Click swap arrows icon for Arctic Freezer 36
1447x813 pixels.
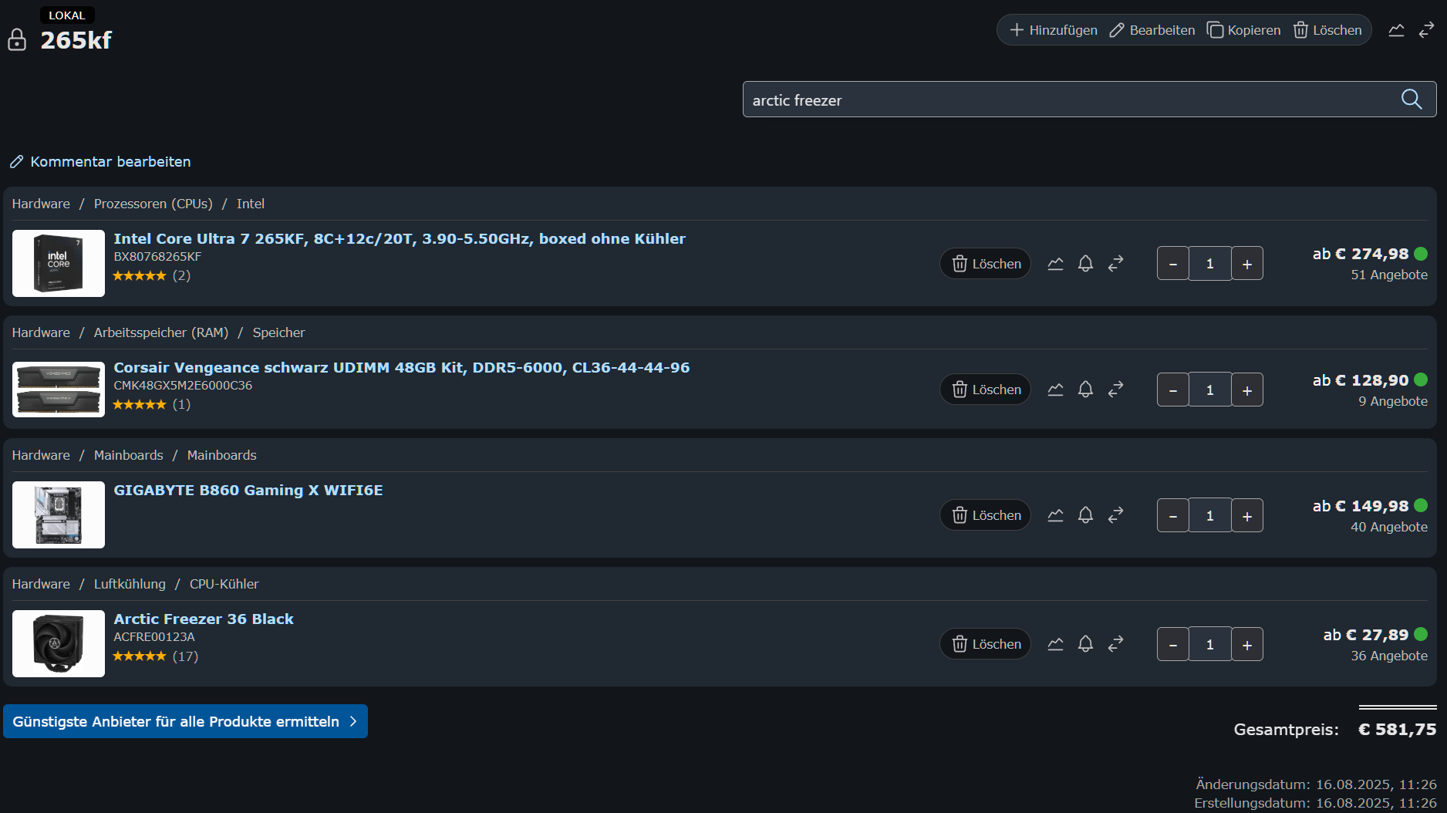pyautogui.click(x=1115, y=644)
